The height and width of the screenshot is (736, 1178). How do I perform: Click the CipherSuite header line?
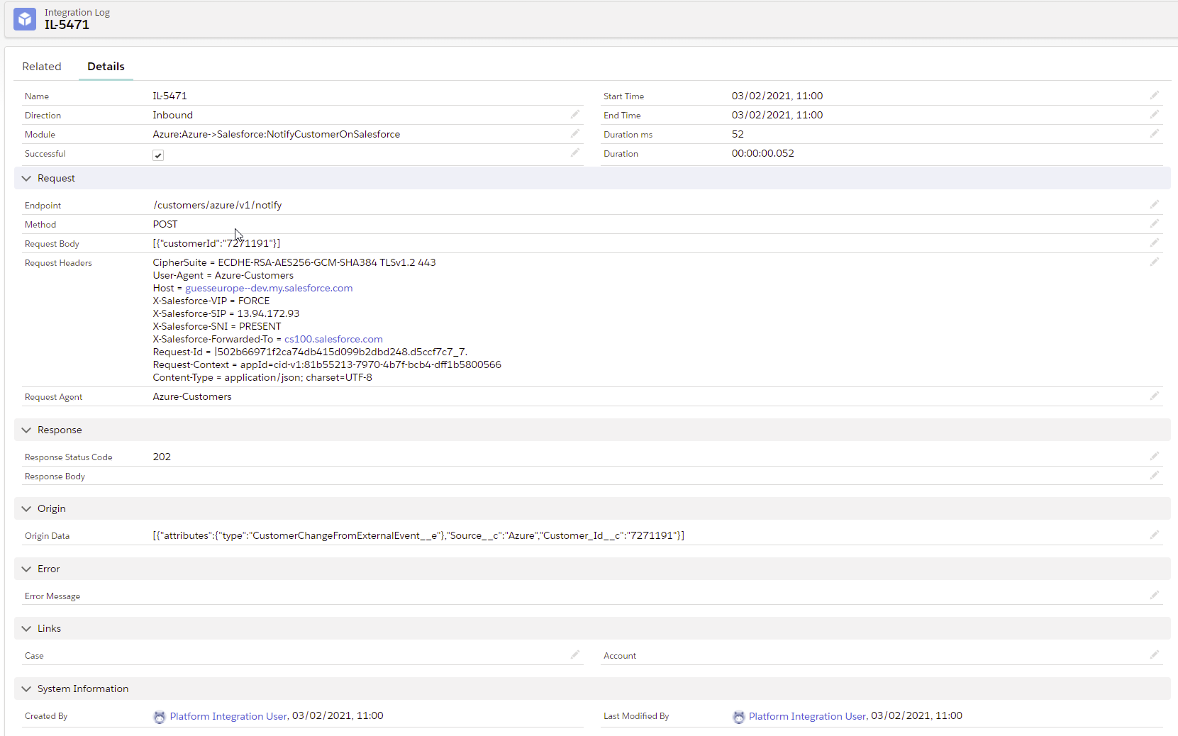tap(294, 262)
